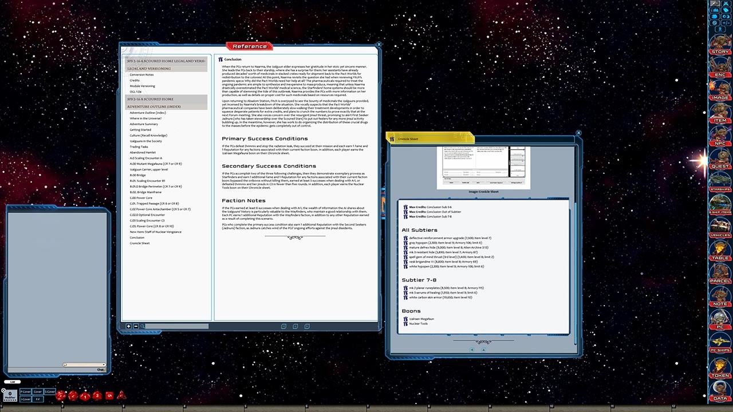Roll the red d4 die
The width and height of the screenshot is (733, 412).
(x=121, y=395)
